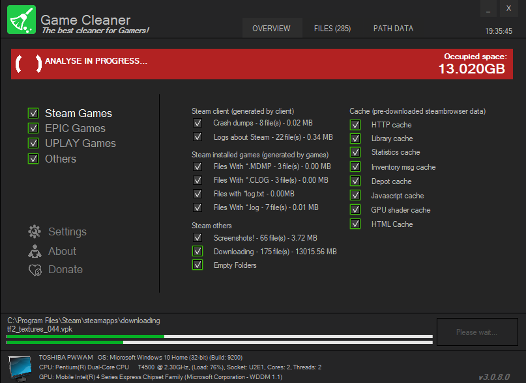
Task: Open the PATH DATA tab
Action: point(393,29)
